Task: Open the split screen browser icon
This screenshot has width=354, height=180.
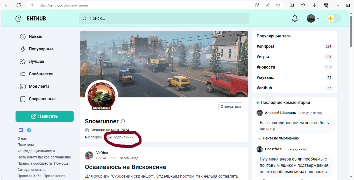Action: (x=292, y=5)
